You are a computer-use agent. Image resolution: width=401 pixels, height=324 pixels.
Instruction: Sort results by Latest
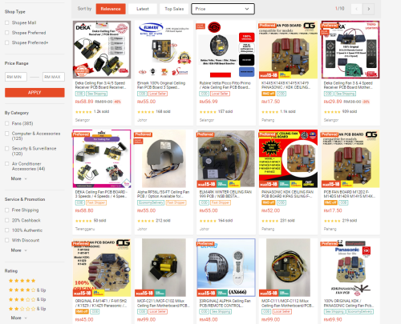143,9
